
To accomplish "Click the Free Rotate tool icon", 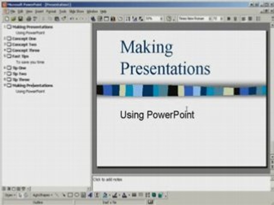I will point(26,195).
